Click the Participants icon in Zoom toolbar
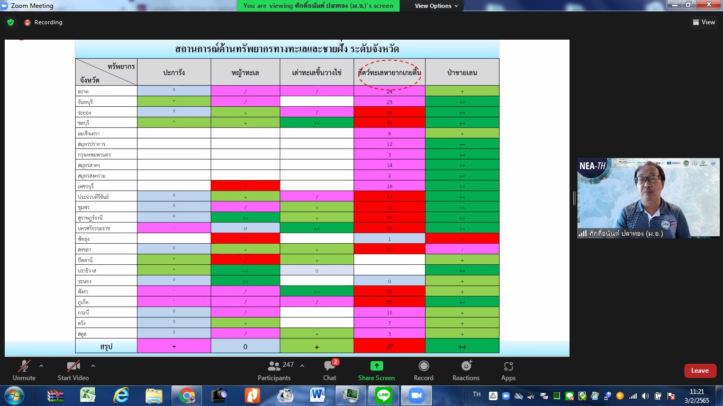This screenshot has width=723, height=406. 274,366
